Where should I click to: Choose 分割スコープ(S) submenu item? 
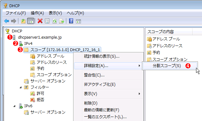pos(170,66)
